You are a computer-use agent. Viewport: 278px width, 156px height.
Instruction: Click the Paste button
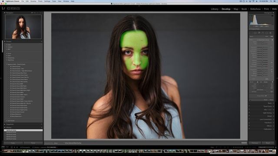tap(33, 143)
